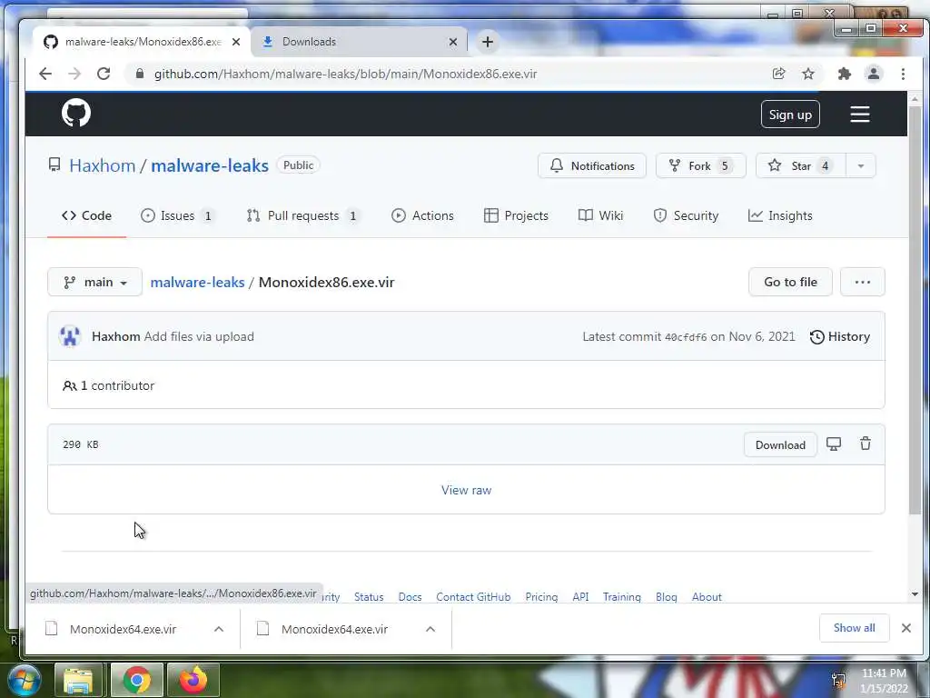Viewport: 930px width, 698px height.
Task: Open the three-dots more options button
Action: (x=863, y=282)
